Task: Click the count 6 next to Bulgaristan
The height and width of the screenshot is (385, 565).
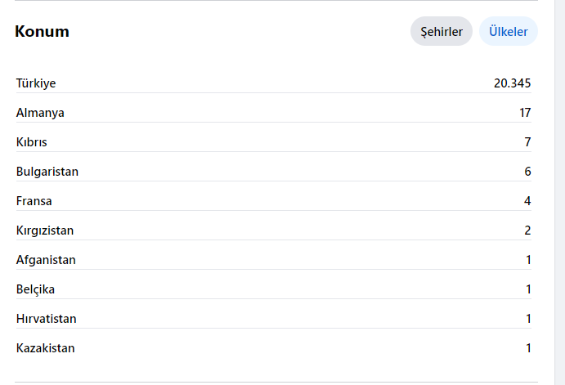Action: click(x=527, y=172)
